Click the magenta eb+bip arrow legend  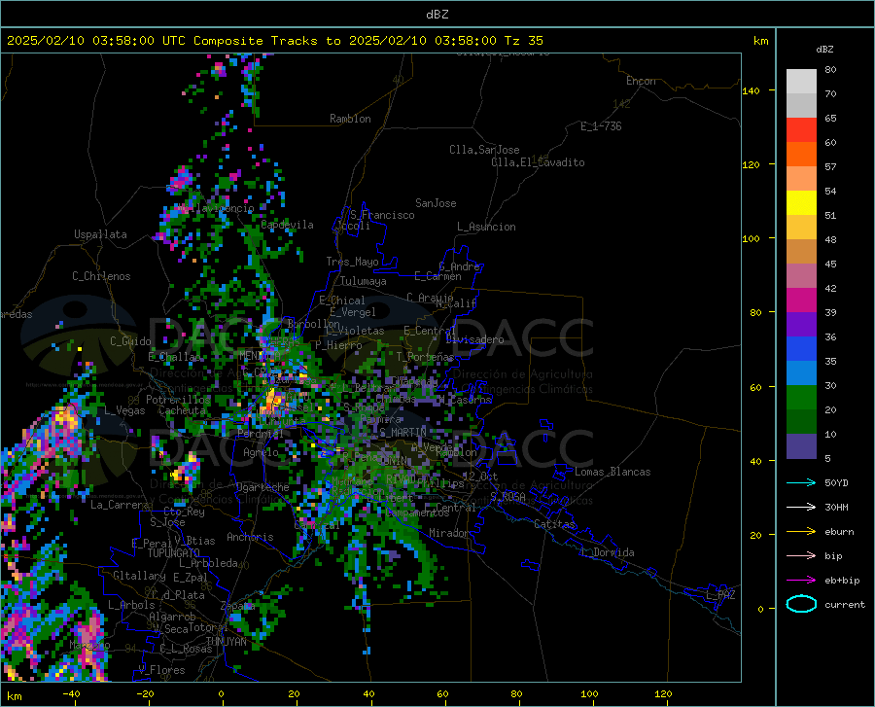801,581
